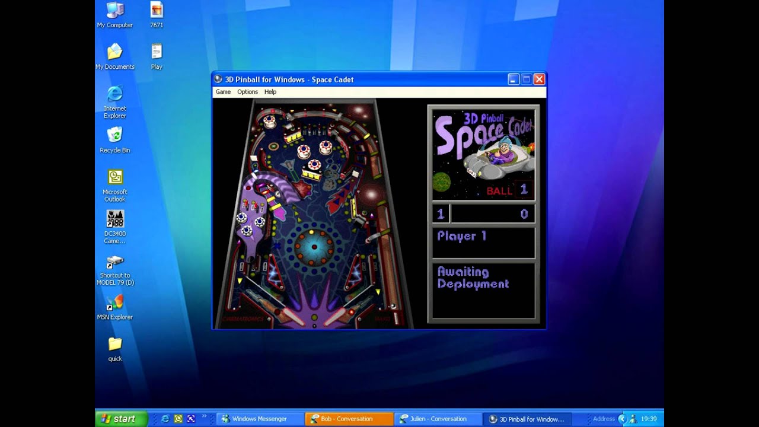
Task: Expand hidden tray icons with round arrow
Action: (x=622, y=419)
